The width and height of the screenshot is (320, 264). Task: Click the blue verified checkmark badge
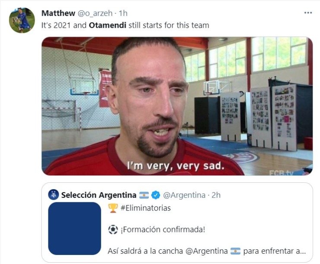tap(156, 195)
